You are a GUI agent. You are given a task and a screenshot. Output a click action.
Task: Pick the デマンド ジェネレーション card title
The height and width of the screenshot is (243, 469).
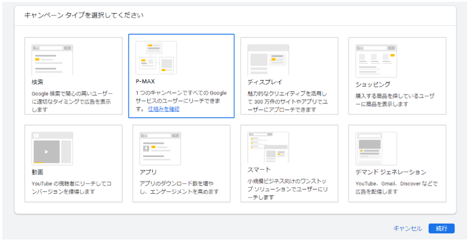(x=391, y=172)
